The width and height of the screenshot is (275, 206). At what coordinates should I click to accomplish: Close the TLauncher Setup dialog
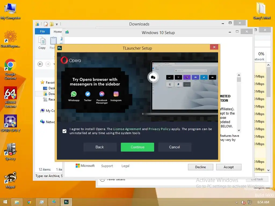point(214,47)
